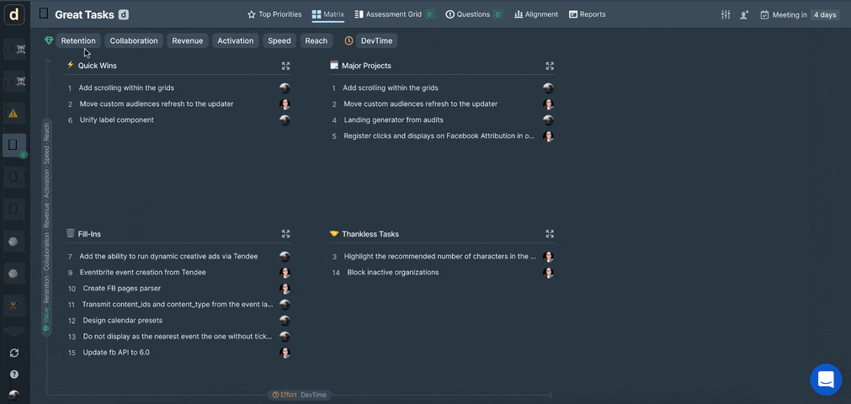Click the 'd' logo in the top-left corner
Viewport: 851px width, 404px height.
pyautogui.click(x=14, y=14)
